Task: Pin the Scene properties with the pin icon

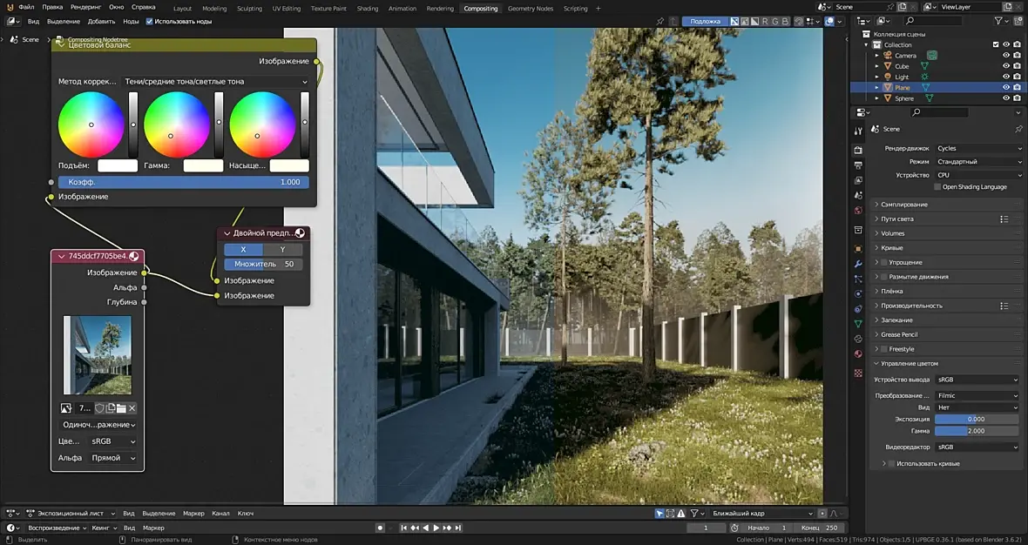Action: tap(1018, 129)
